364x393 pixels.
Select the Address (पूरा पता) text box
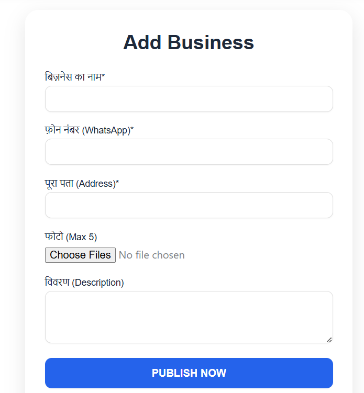click(189, 205)
